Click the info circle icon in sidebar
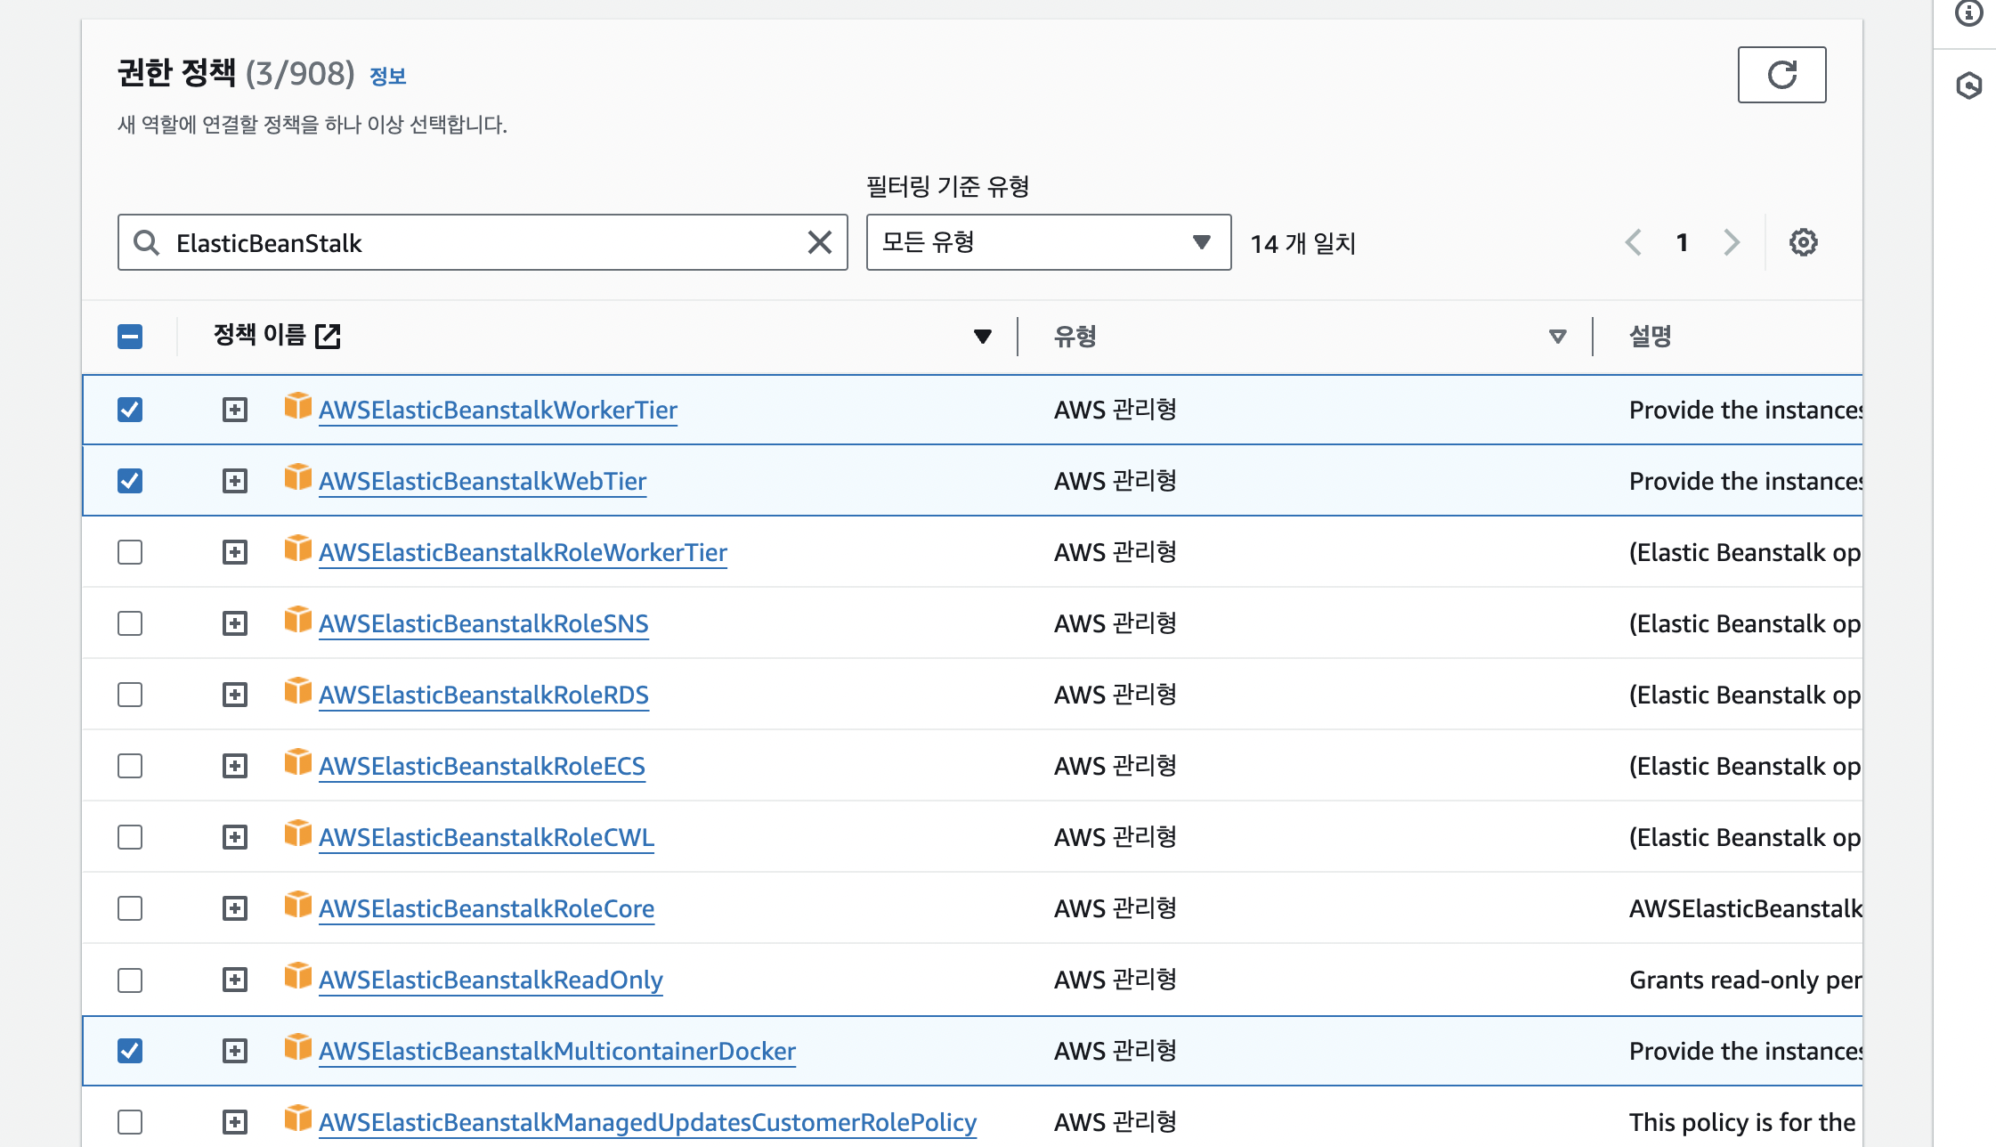This screenshot has height=1147, width=1996. coord(1968,13)
